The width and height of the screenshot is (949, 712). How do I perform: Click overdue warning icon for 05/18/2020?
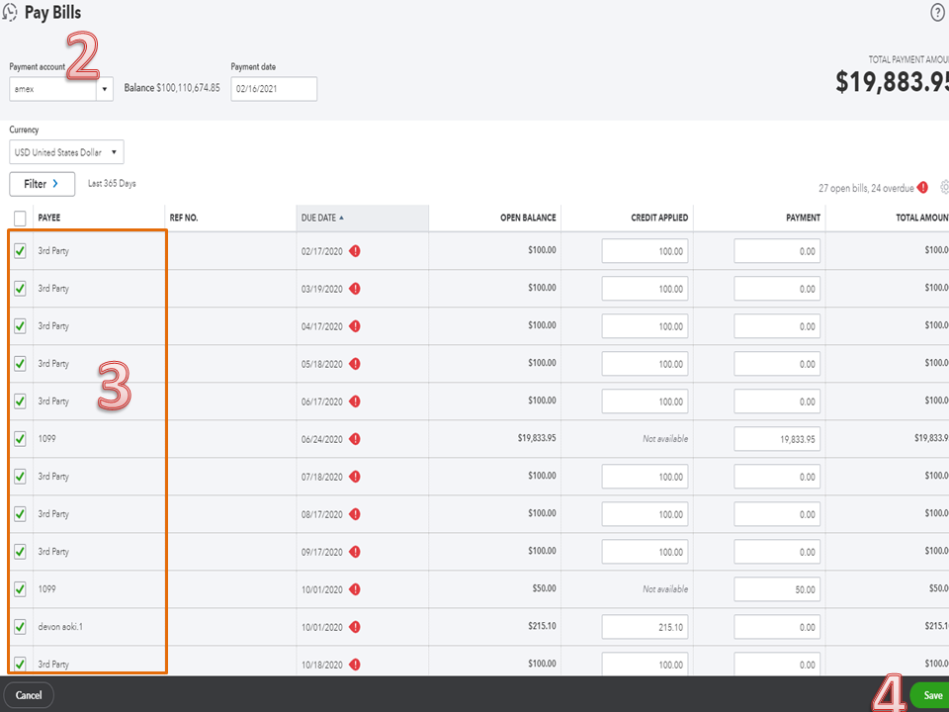[x=355, y=364]
